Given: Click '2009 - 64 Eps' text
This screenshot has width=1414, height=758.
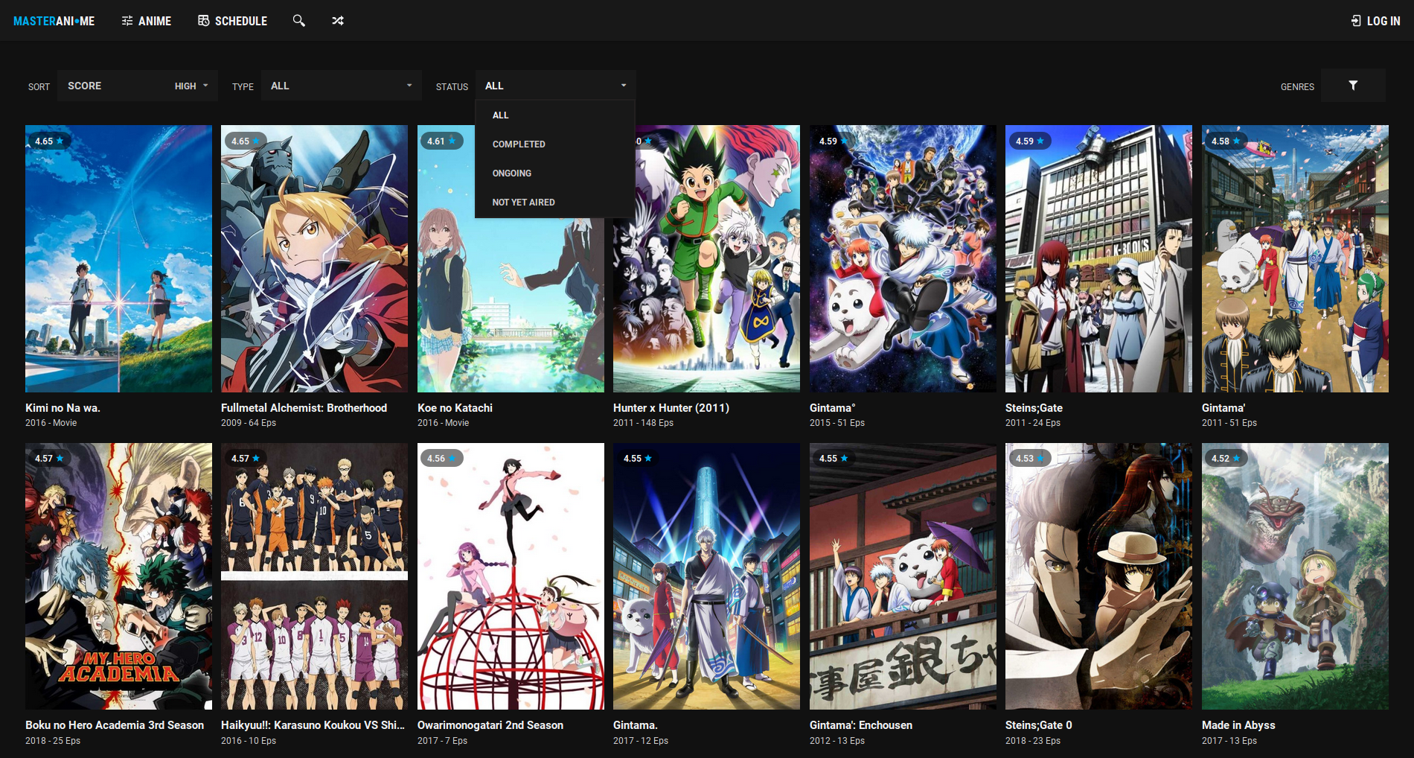Looking at the screenshot, I should (x=249, y=423).
